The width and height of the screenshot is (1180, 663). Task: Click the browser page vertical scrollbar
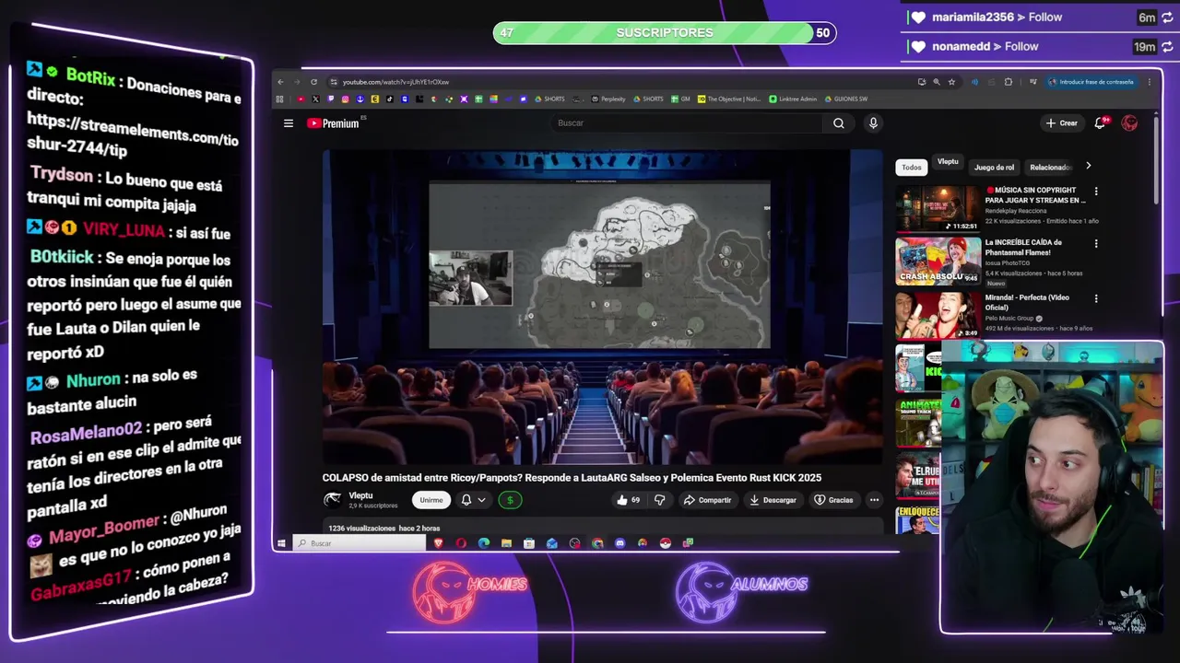(x=1155, y=158)
